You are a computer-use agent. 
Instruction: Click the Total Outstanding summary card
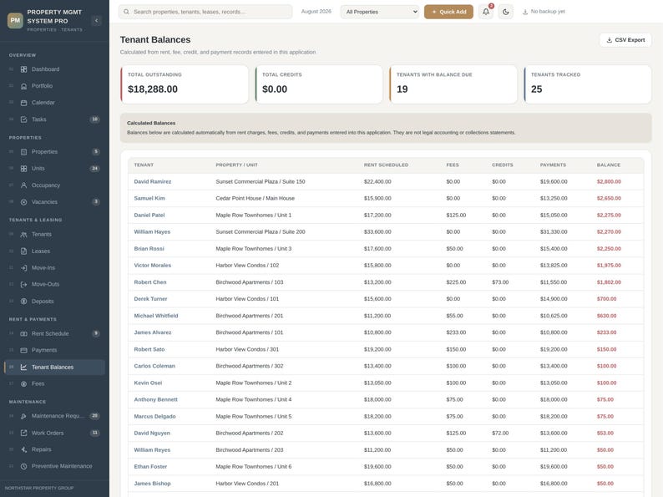(x=185, y=84)
